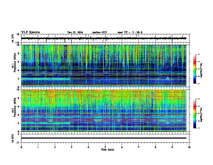
Task: Click the '-3' label on ch.2 colorbar
Action: tap(198, 99)
